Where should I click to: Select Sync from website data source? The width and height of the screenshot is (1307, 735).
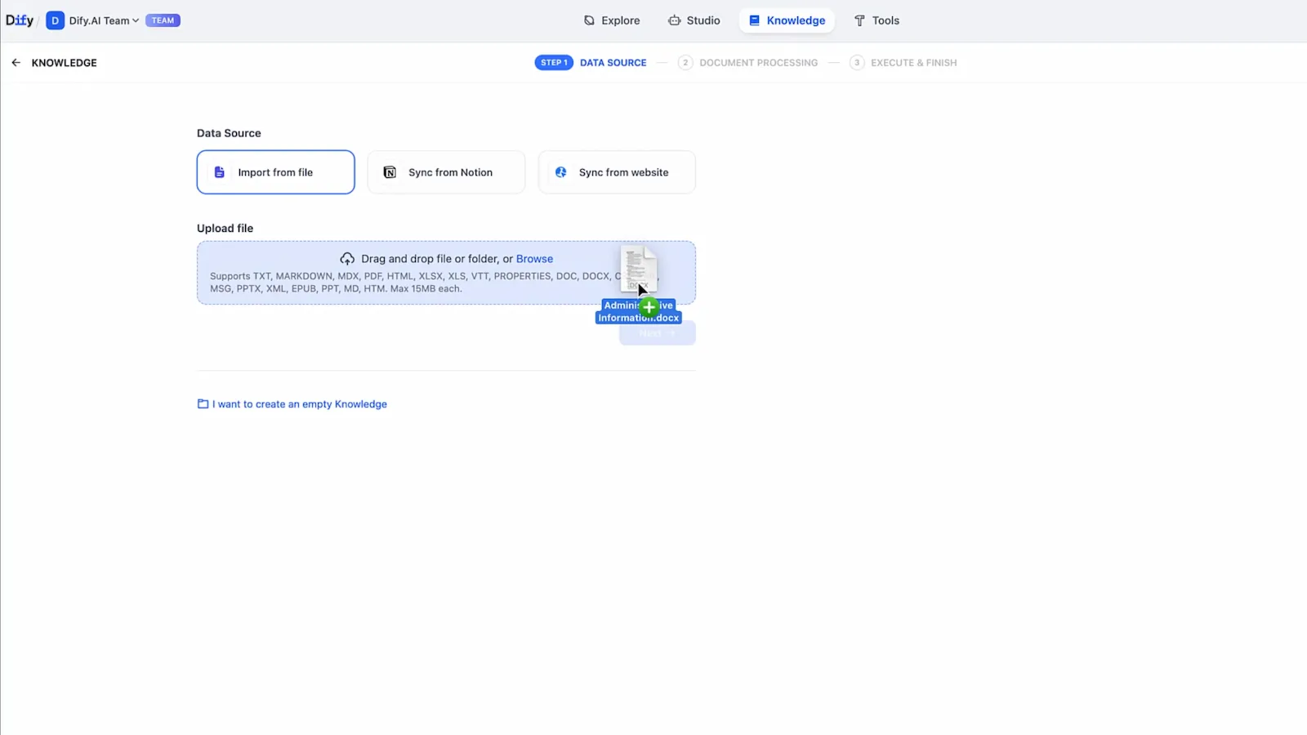(x=617, y=172)
